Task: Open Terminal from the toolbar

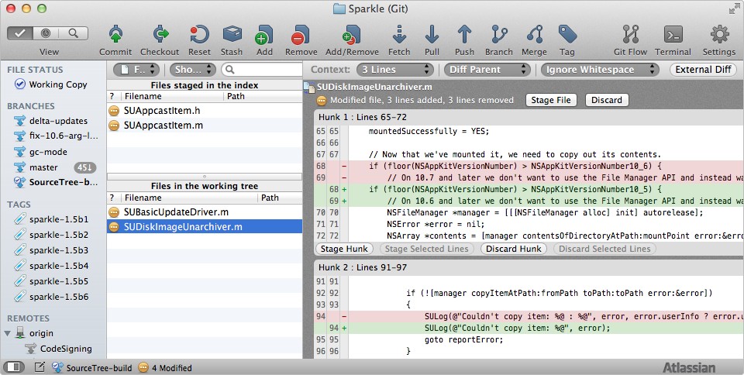Action: (x=673, y=35)
